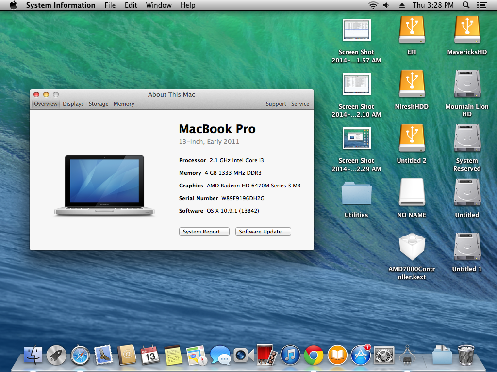This screenshot has width=497, height=372.
Task: Open the Service section
Action: click(300, 104)
